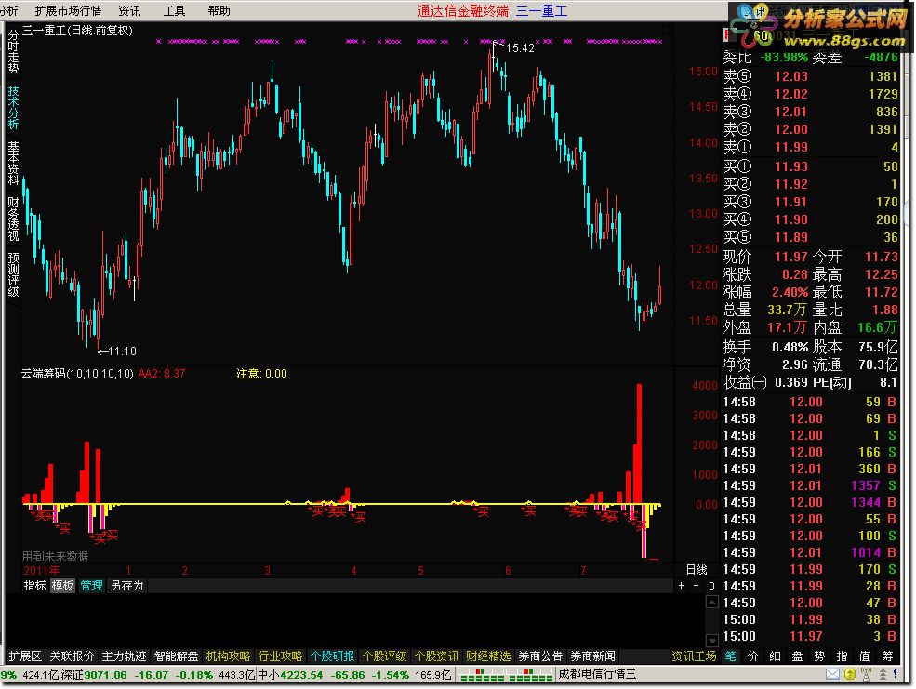Click the scroll up arrow below tick list
The height and width of the screenshot is (689, 916).
coord(712,602)
